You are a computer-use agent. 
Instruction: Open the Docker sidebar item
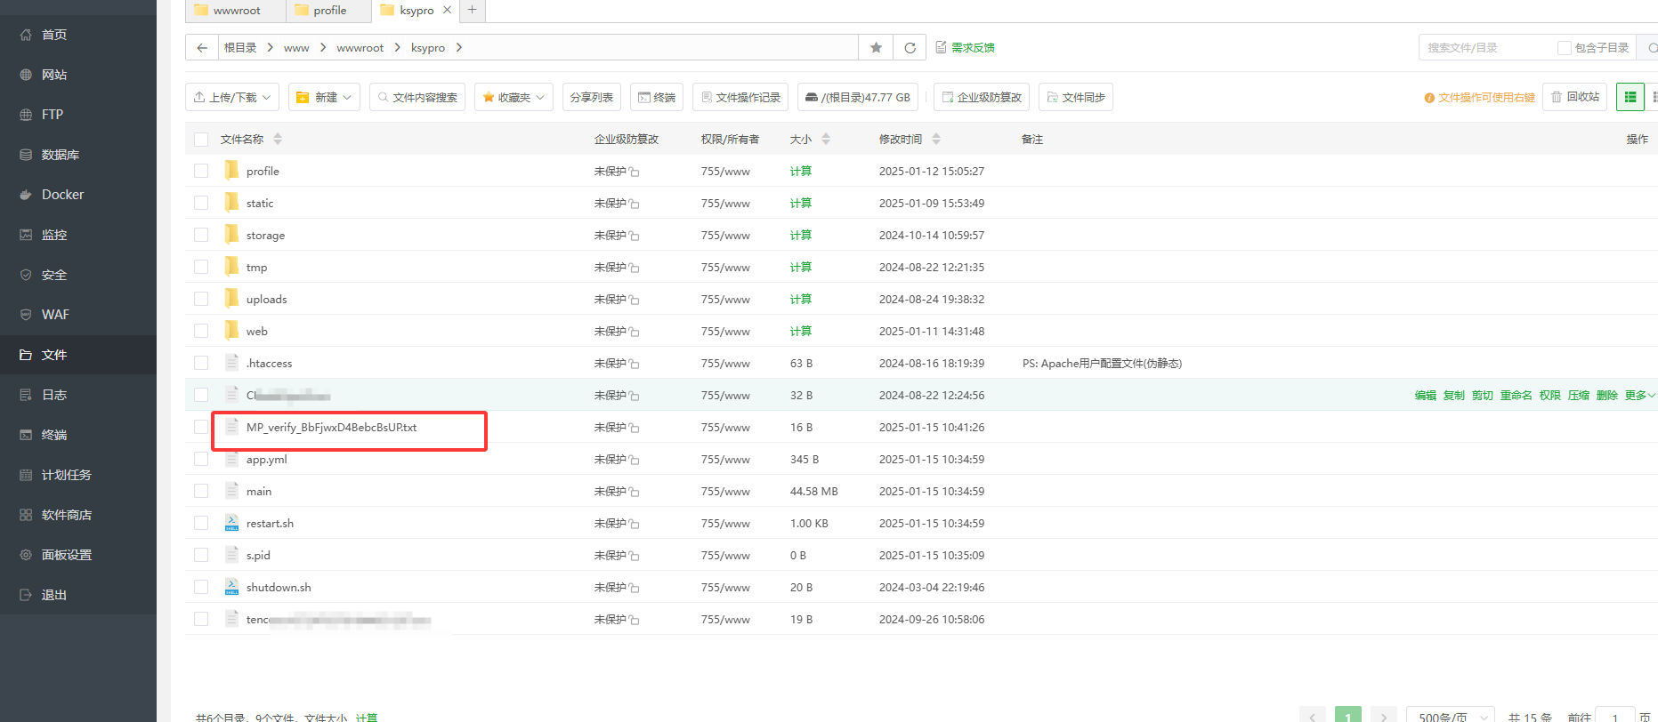click(62, 195)
